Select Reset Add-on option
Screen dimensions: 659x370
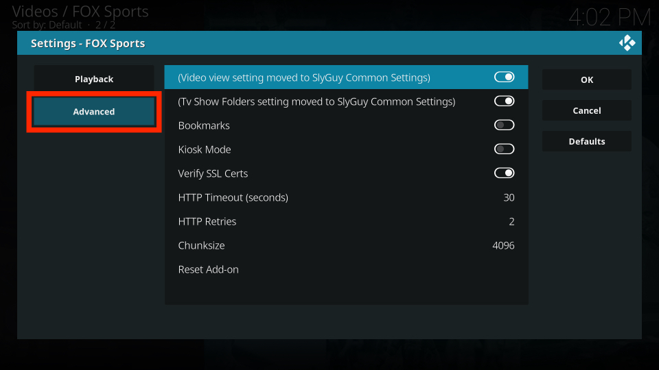(x=346, y=269)
